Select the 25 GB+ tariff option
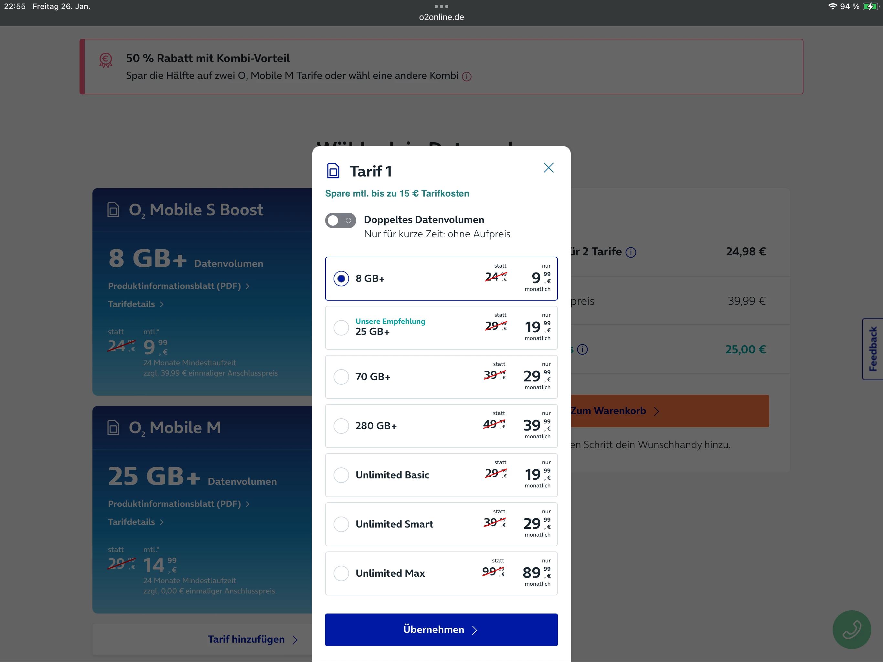The height and width of the screenshot is (662, 883). pyautogui.click(x=341, y=327)
